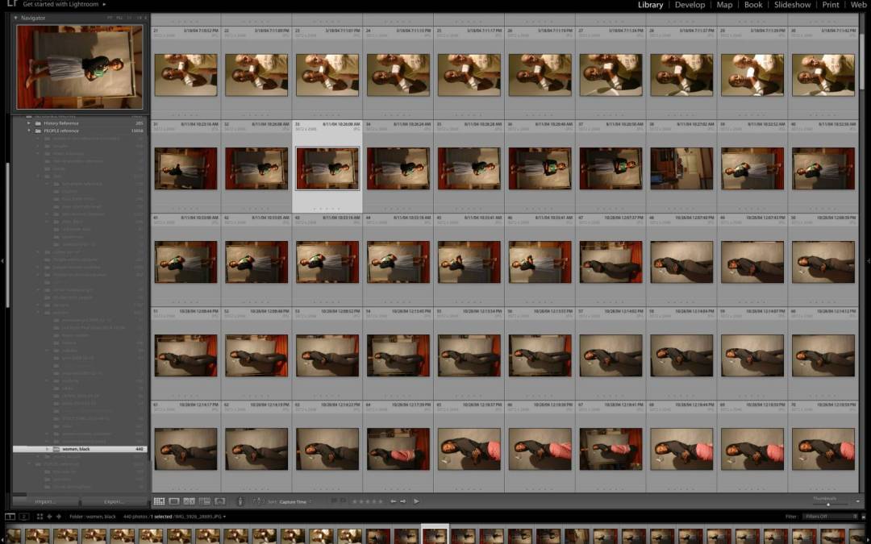Go forward with the filmstrip right arrow
The image size is (871, 544).
[58, 517]
